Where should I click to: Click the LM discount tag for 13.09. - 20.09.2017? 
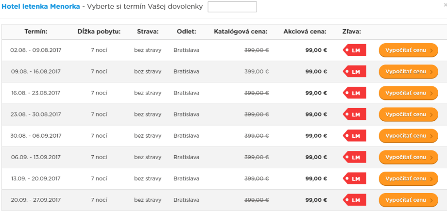[355, 179]
